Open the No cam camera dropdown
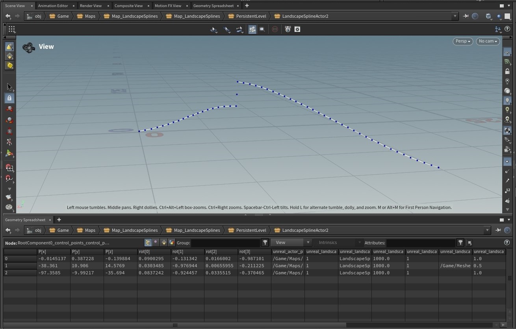The image size is (516, 329). pos(488,41)
